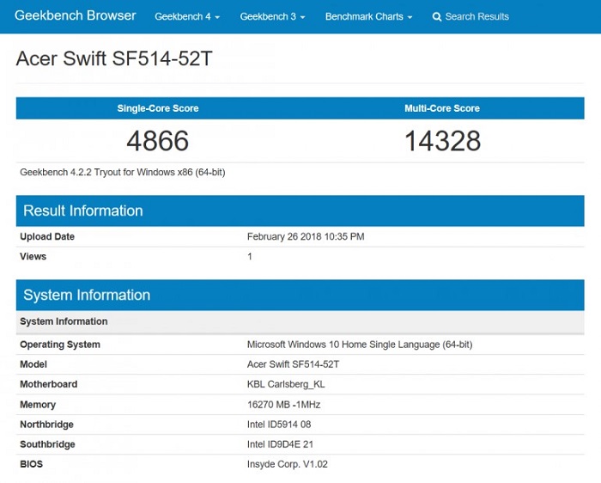
Task: Click the single-core score value 4866
Action: [x=158, y=140]
